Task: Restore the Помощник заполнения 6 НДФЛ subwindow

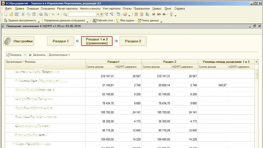Action: (x=254, y=26)
